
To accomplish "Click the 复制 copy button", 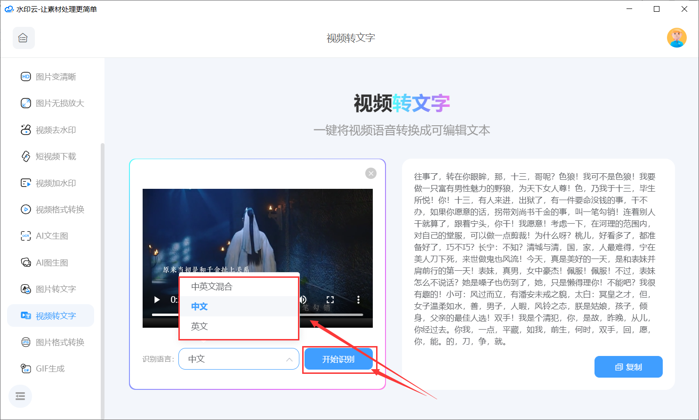I will coord(628,367).
